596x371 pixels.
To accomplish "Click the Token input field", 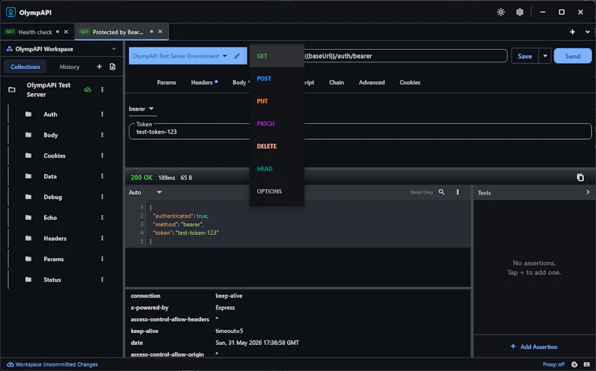I will [360, 132].
